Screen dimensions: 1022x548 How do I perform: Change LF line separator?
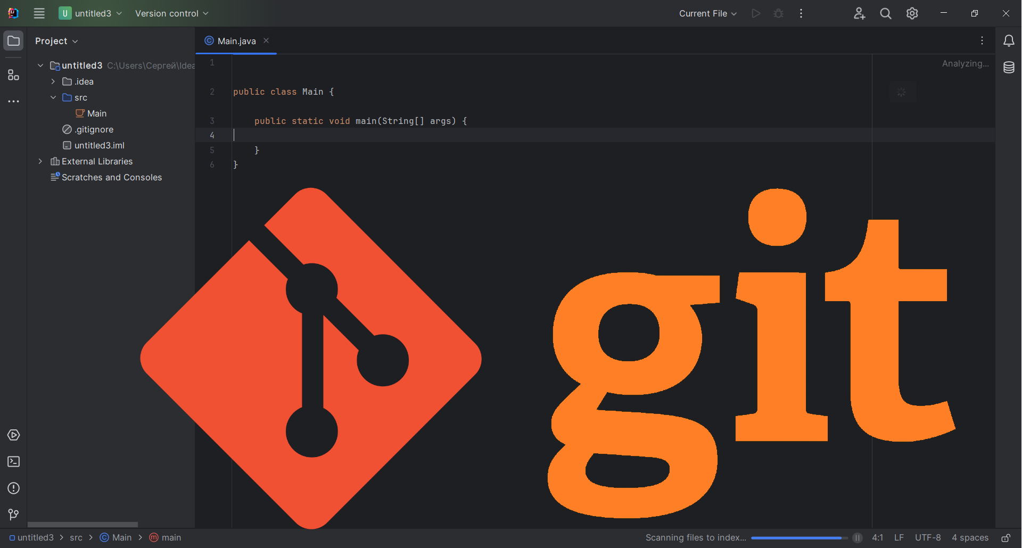[x=899, y=538]
